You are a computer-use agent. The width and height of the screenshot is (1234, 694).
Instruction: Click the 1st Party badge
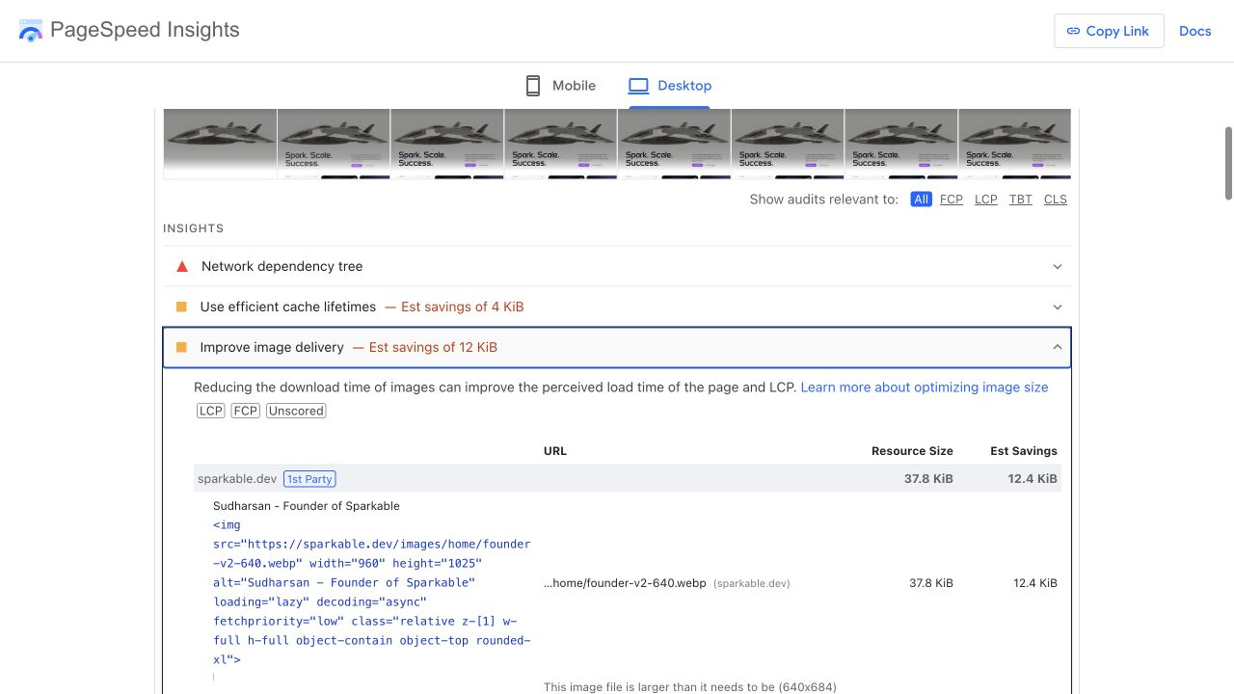click(309, 479)
